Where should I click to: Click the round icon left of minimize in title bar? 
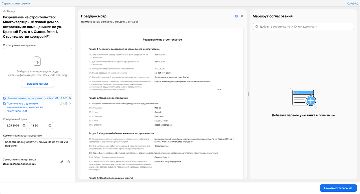[x=349, y=3]
